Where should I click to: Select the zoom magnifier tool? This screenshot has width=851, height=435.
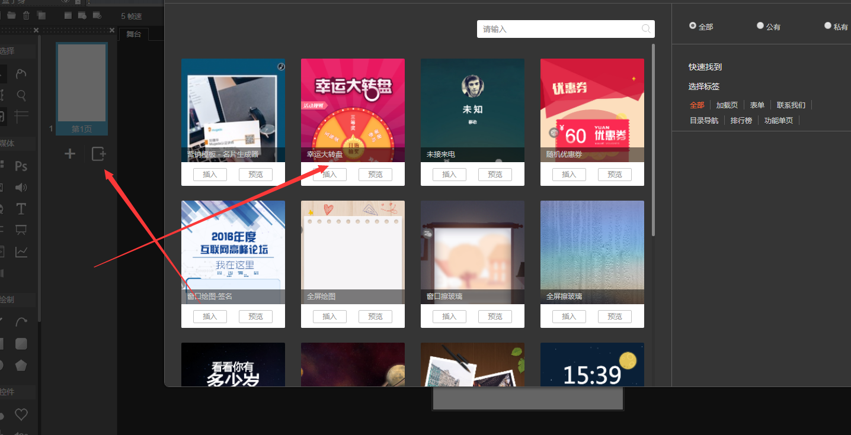click(21, 95)
